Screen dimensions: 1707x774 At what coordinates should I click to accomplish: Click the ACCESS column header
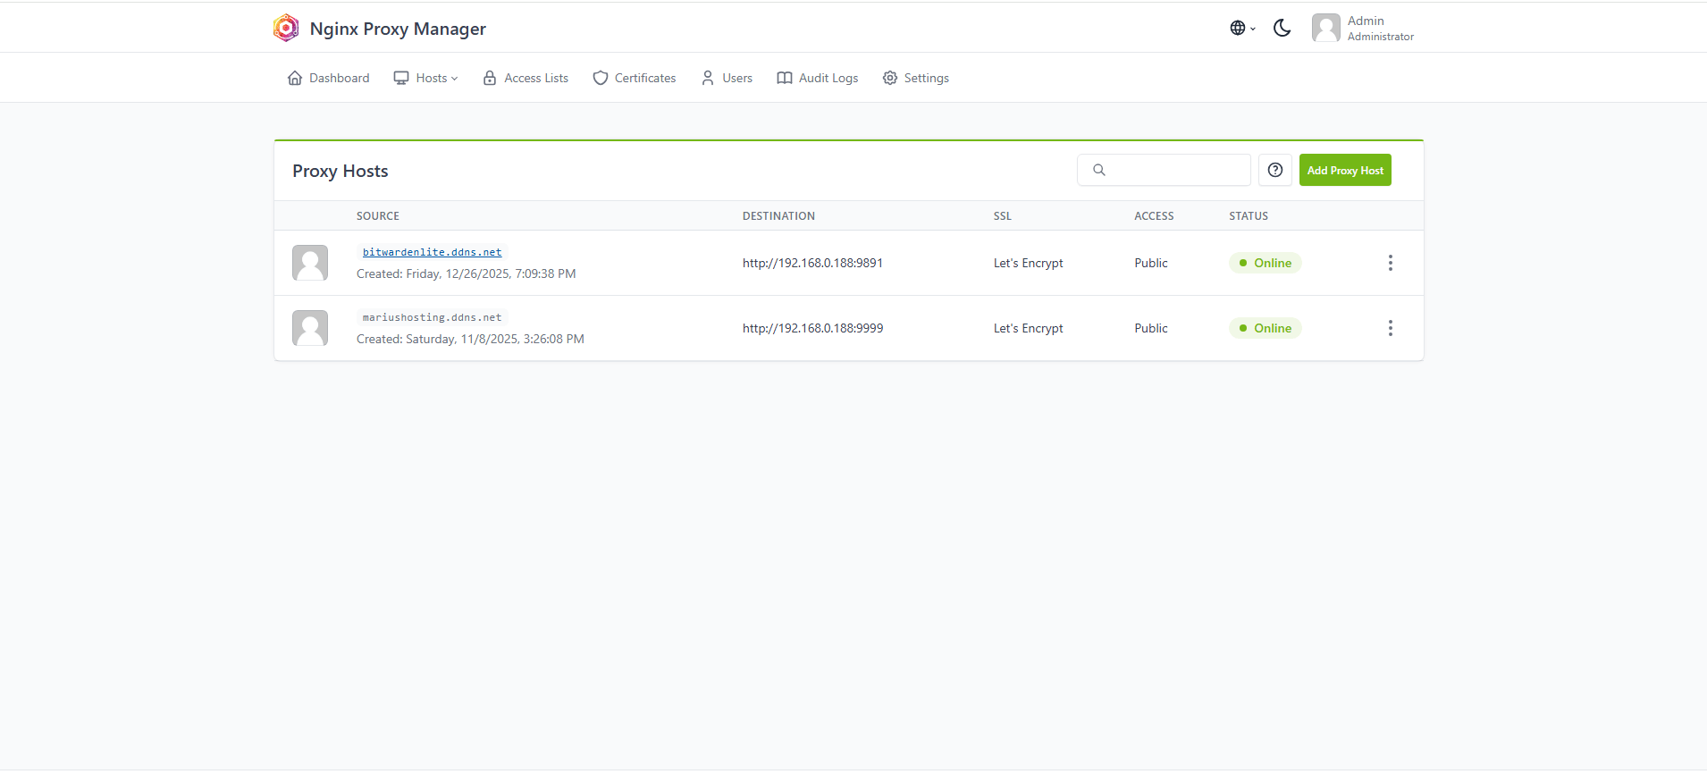1154,215
